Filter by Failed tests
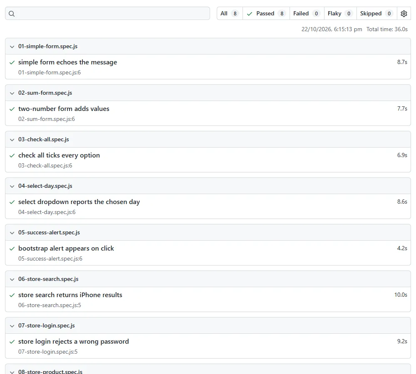416x374 pixels. (x=307, y=14)
